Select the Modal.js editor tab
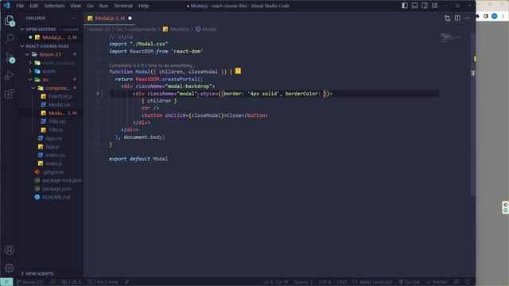This screenshot has height=286, width=509. click(110, 18)
